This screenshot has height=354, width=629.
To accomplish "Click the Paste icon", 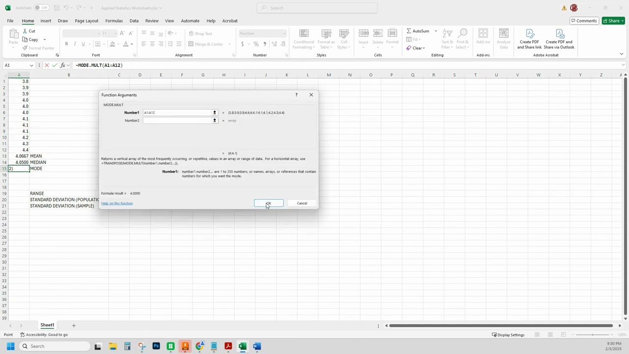I will [x=13, y=34].
